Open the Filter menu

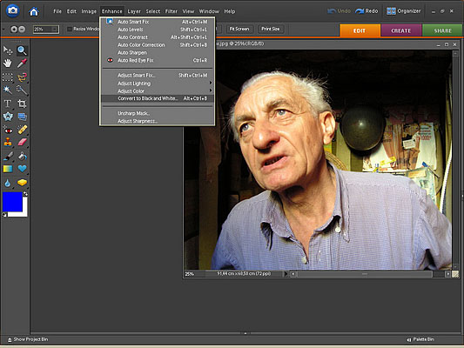pyautogui.click(x=171, y=11)
